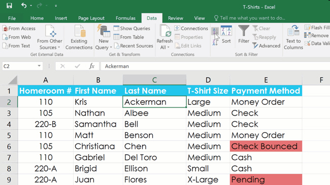Screen dimensions: 330x185
Task: Open the Review tab
Action: tap(175, 18)
